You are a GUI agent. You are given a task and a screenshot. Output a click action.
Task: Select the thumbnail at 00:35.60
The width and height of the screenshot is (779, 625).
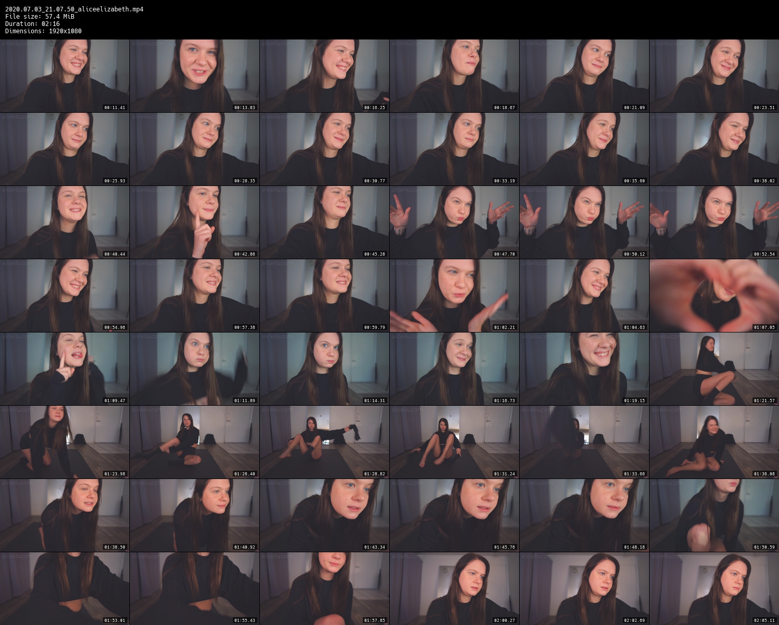click(584, 149)
